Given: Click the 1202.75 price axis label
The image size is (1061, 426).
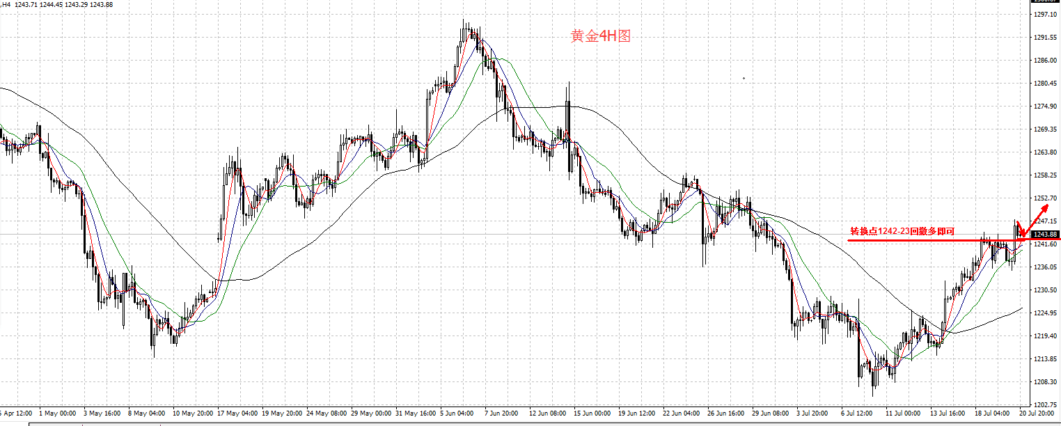Looking at the screenshot, I should [x=1046, y=404].
